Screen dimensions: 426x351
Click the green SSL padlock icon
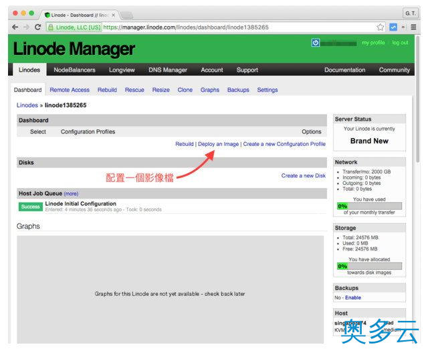click(51, 27)
